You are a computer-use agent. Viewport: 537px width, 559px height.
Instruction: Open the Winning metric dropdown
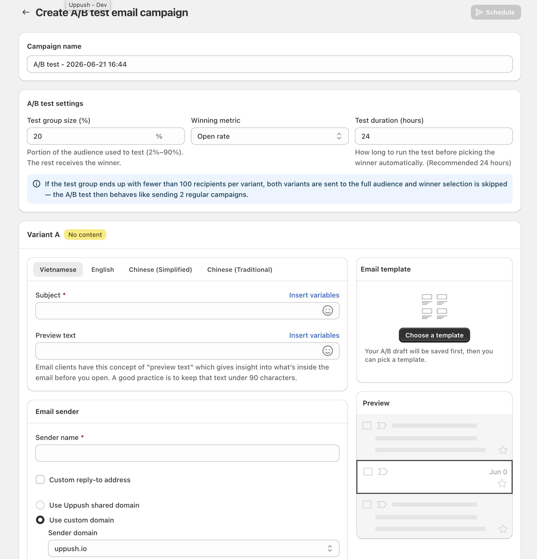click(270, 136)
